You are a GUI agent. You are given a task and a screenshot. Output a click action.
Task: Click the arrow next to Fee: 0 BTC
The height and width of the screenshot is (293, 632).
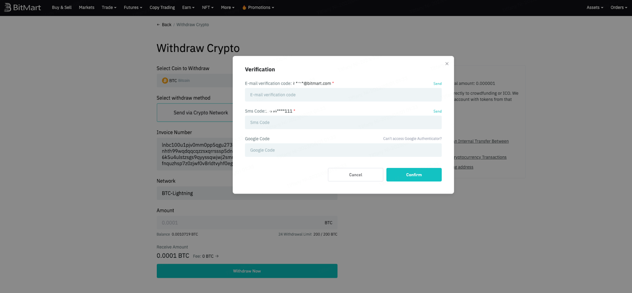click(217, 256)
